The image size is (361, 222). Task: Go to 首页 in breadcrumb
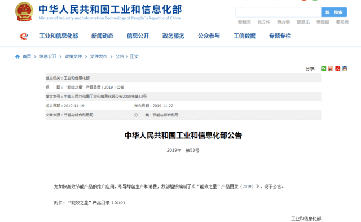[x=27, y=56]
